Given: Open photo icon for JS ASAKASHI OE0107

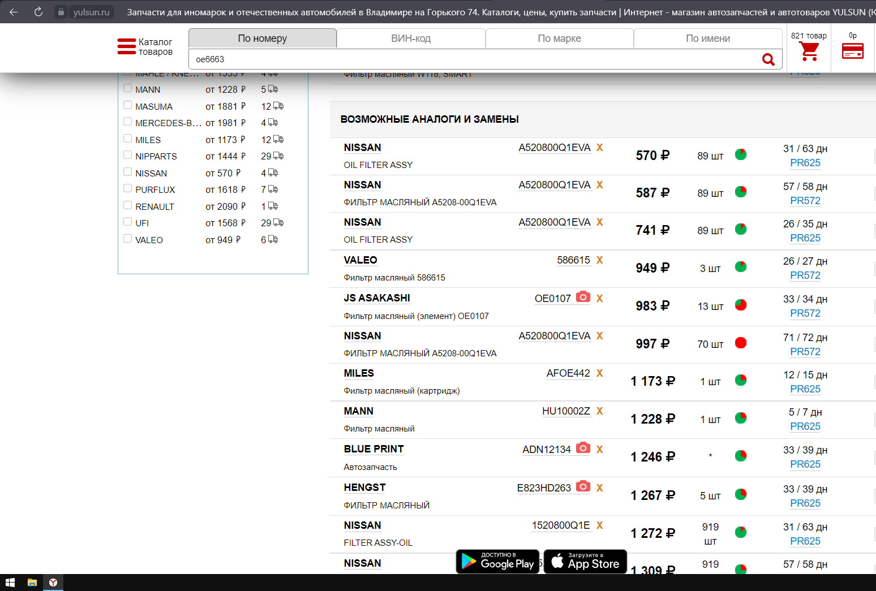Looking at the screenshot, I should click(583, 297).
